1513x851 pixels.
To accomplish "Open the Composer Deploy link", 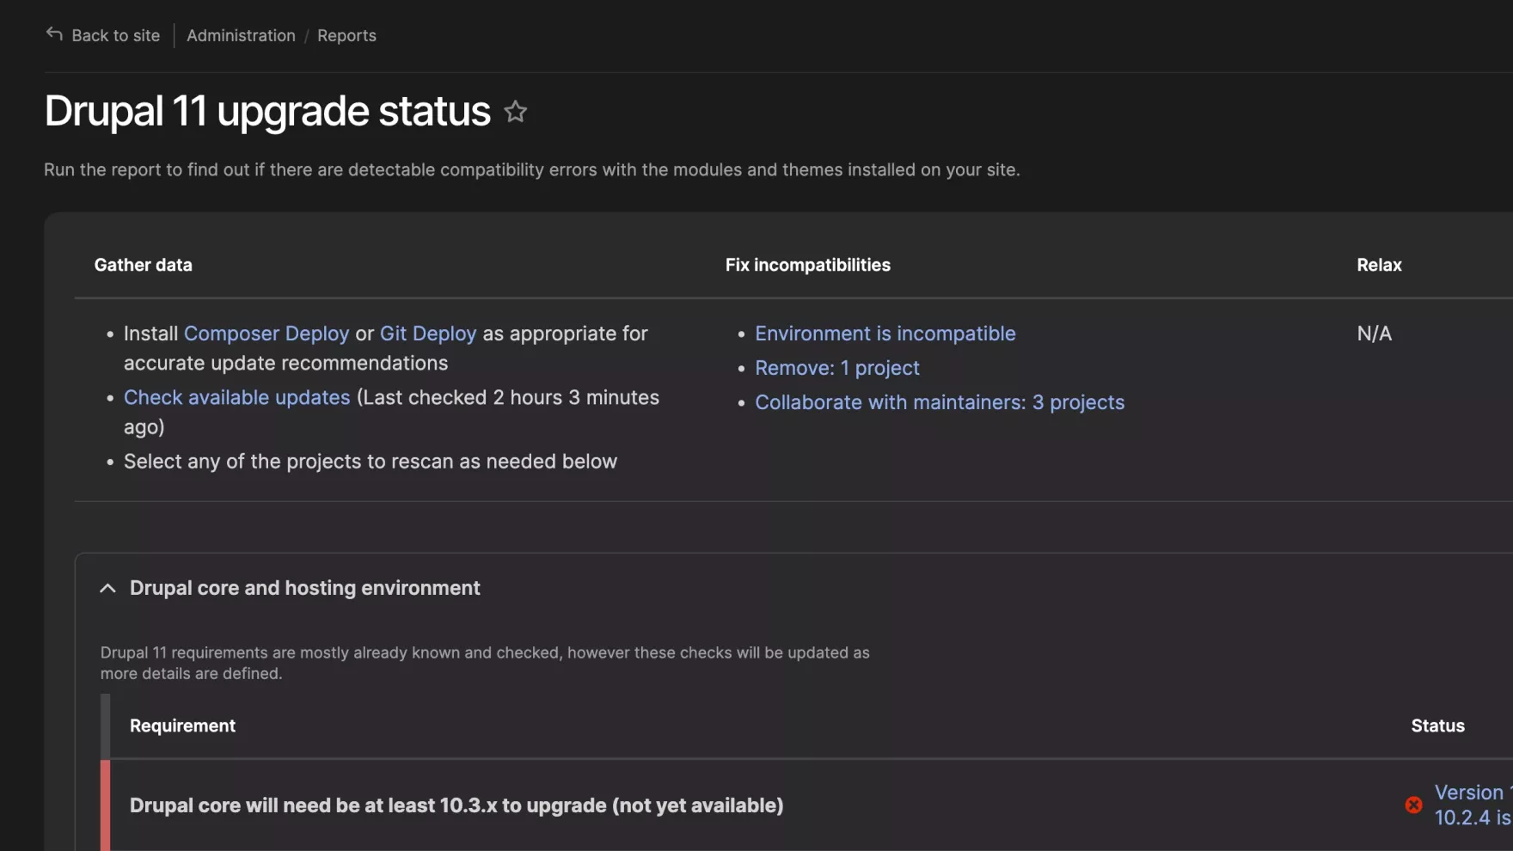I will pos(266,334).
